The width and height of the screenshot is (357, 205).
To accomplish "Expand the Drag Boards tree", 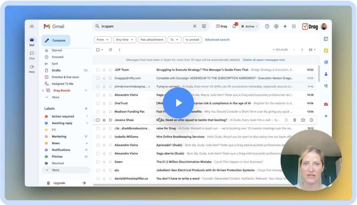I will [x=43, y=90].
